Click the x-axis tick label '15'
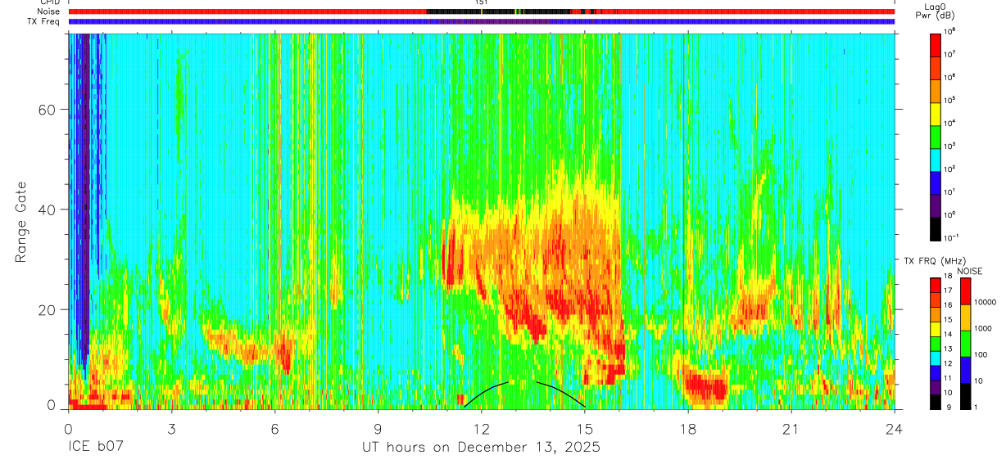The image size is (1006, 464). pyautogui.click(x=585, y=429)
